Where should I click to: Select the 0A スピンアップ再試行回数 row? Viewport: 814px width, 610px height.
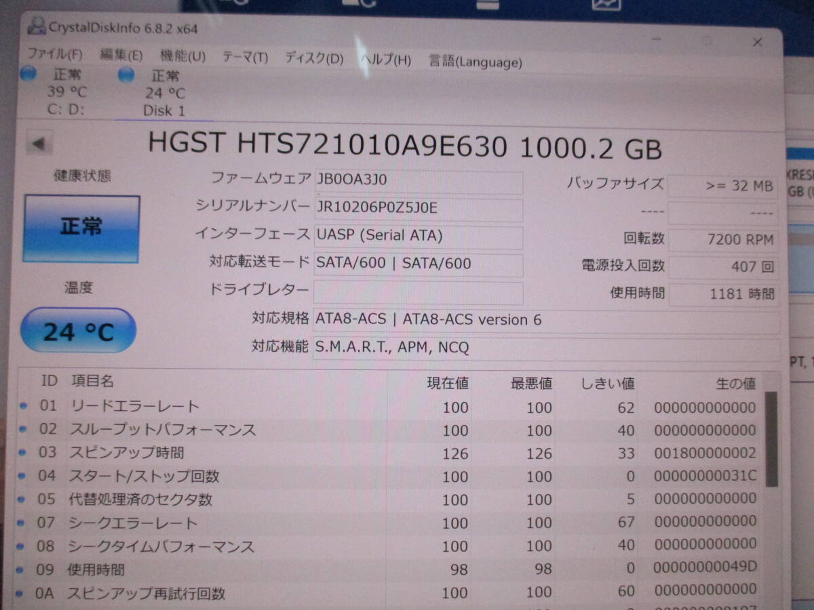point(388,593)
